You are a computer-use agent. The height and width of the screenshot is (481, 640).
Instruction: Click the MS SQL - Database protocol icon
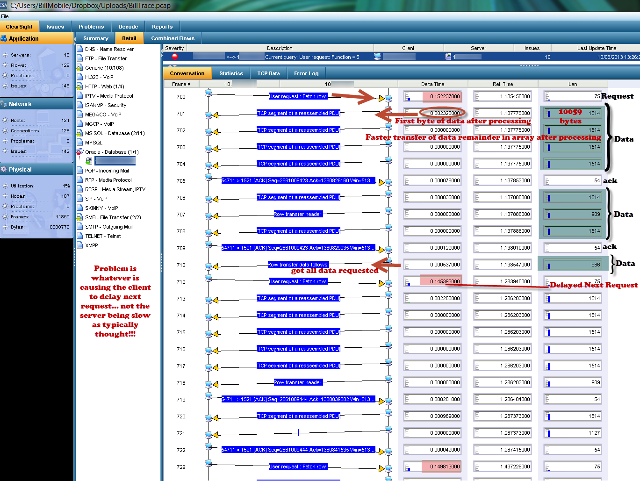click(80, 133)
